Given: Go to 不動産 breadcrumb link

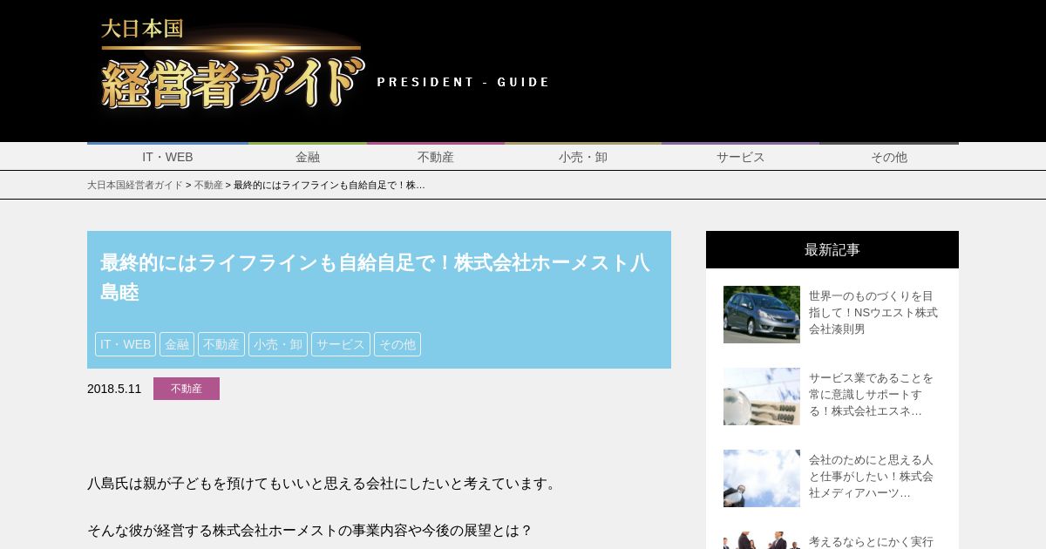Looking at the screenshot, I should click(208, 185).
